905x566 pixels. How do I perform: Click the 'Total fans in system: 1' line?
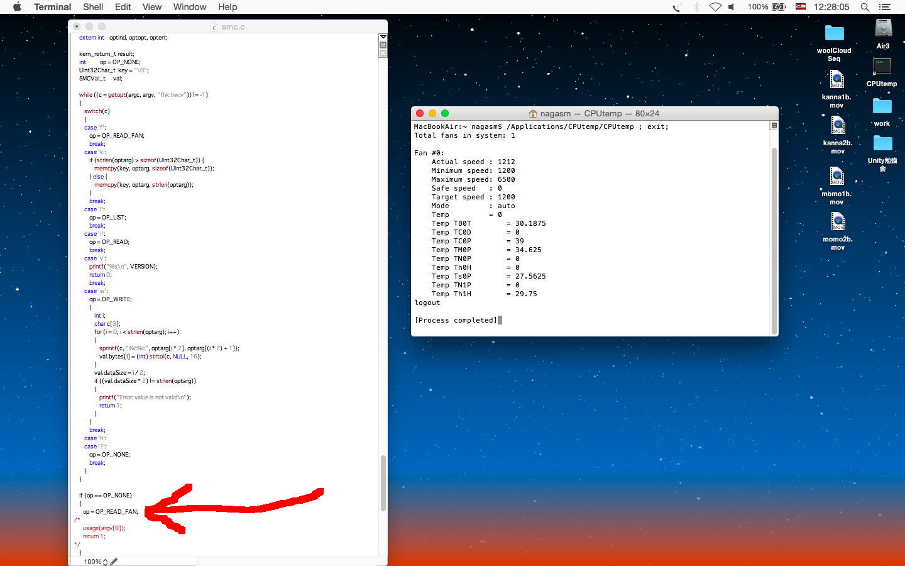click(464, 135)
